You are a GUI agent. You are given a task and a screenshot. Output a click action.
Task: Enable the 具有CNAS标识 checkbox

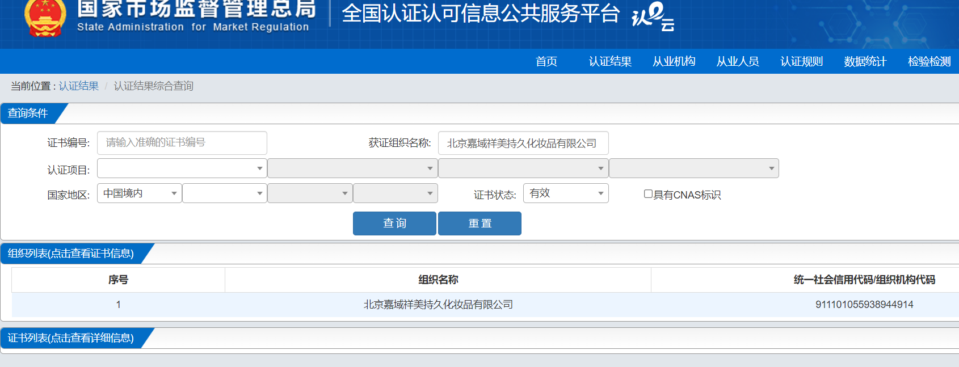[x=648, y=194]
